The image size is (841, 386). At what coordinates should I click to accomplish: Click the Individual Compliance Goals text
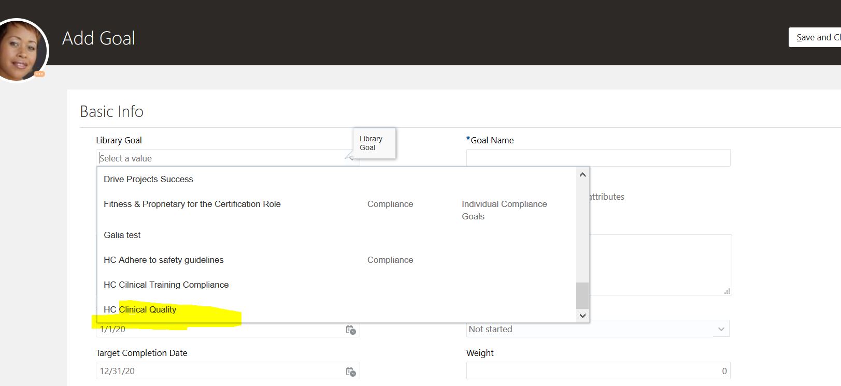(x=504, y=210)
